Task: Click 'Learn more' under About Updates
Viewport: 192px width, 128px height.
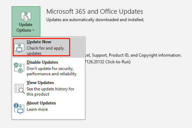Action: coord(37,109)
